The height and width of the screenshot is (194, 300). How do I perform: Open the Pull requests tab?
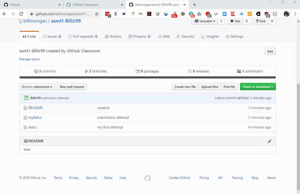point(83,37)
